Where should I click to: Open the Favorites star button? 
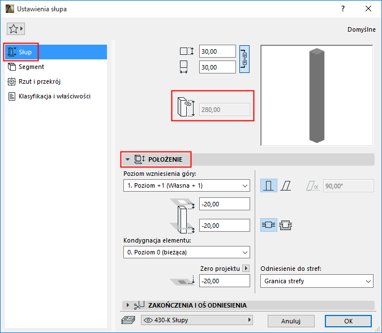click(16, 29)
